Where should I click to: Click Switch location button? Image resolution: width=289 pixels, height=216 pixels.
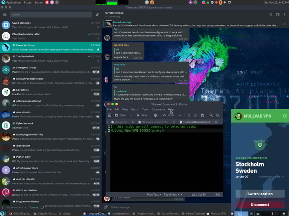click(260, 194)
